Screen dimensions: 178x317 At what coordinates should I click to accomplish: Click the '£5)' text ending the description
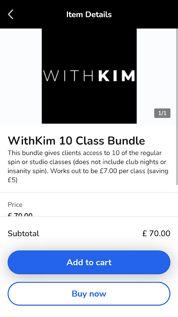pos(13,180)
